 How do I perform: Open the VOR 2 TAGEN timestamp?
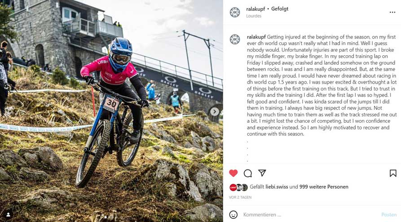(x=240, y=197)
